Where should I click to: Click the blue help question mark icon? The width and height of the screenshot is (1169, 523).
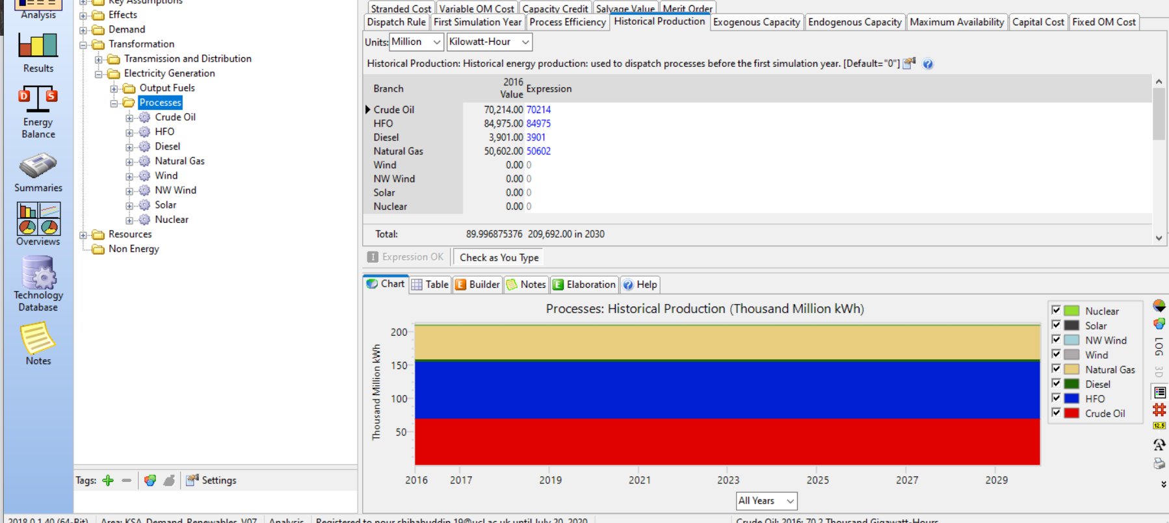[928, 64]
